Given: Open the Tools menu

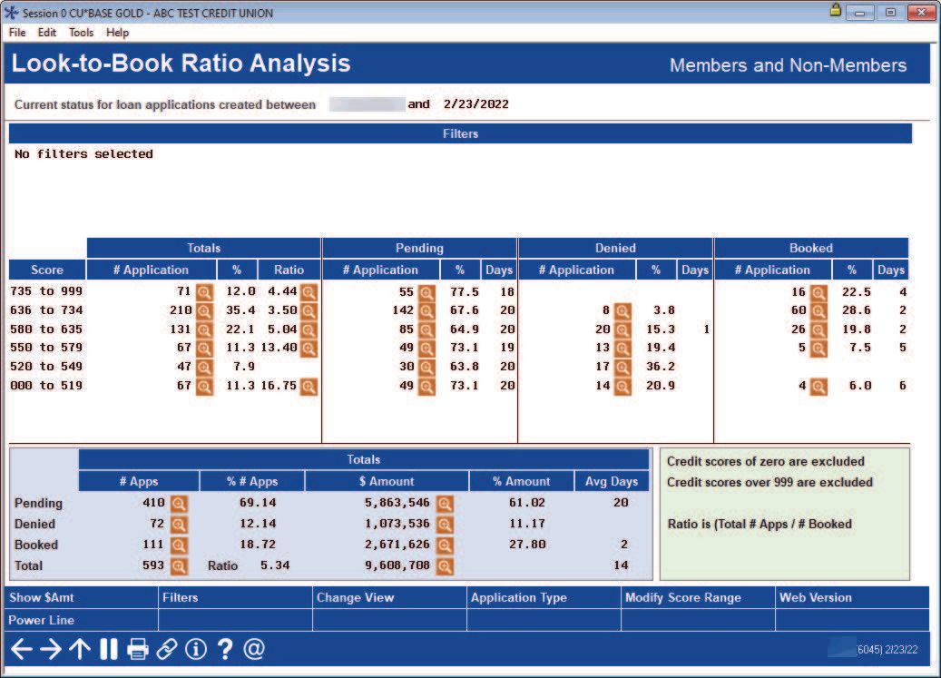Looking at the screenshot, I should [81, 33].
